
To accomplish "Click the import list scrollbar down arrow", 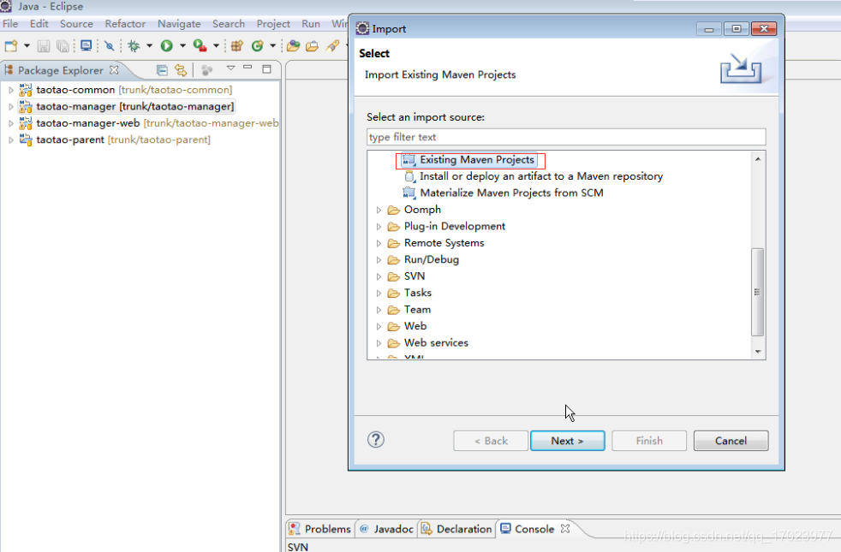I will (757, 352).
